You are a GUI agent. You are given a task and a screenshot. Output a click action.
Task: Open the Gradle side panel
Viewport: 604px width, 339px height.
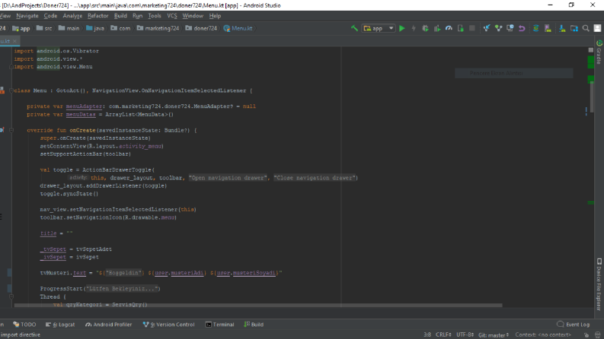[599, 52]
